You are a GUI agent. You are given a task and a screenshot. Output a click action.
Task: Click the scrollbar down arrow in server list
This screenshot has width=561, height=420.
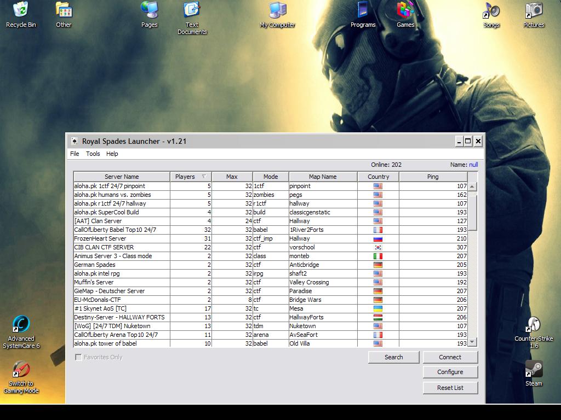(x=472, y=342)
